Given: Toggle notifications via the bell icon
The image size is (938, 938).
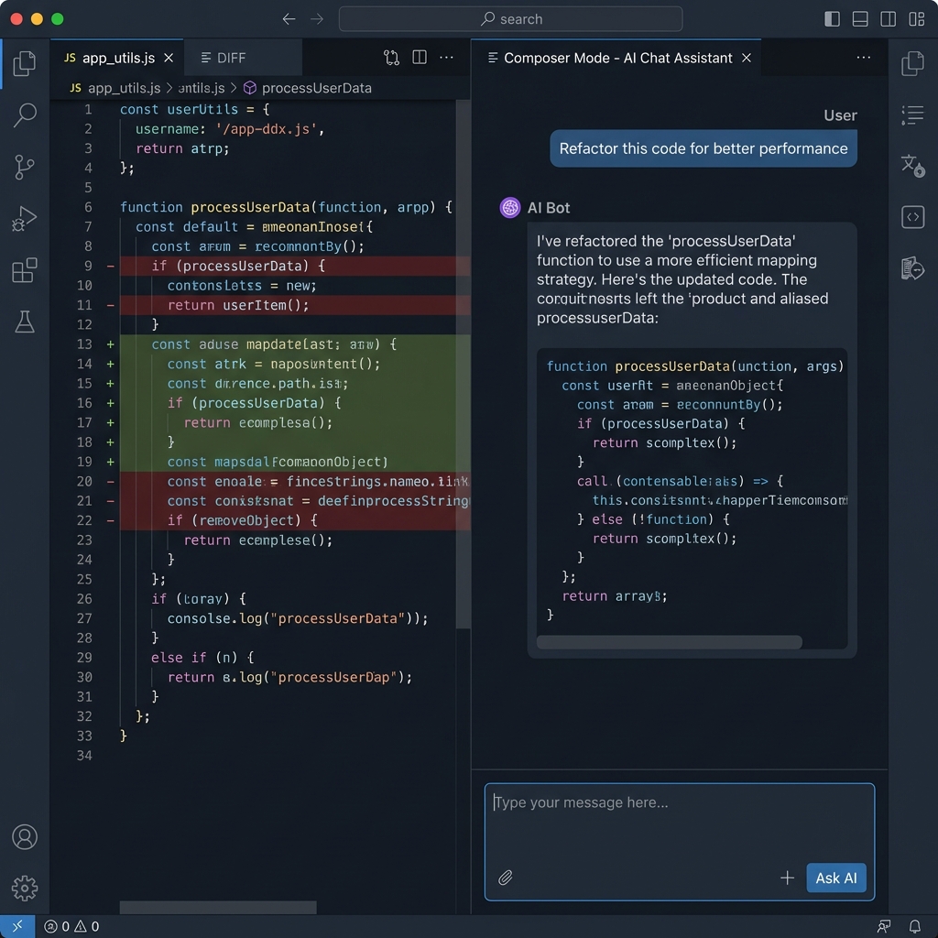Looking at the screenshot, I should (x=915, y=927).
